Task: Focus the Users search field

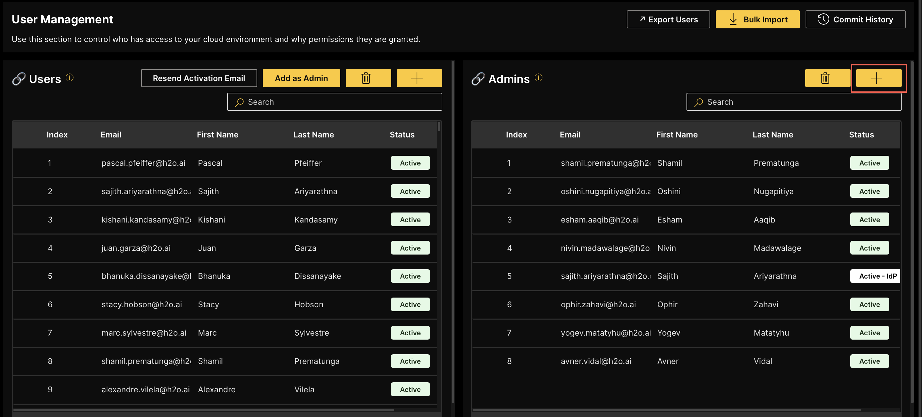Action: click(334, 102)
